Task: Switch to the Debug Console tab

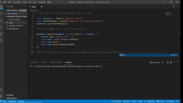Action: click(56, 62)
